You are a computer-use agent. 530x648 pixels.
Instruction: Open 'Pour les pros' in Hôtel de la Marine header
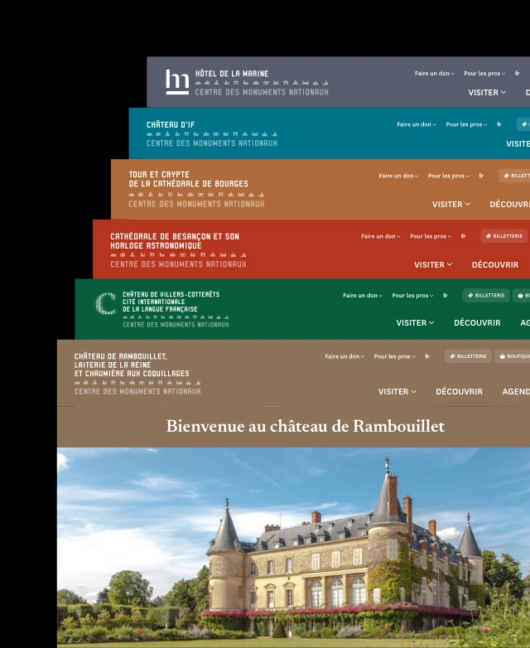pyautogui.click(x=484, y=74)
